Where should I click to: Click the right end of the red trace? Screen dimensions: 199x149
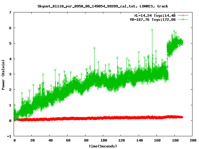point(183,117)
